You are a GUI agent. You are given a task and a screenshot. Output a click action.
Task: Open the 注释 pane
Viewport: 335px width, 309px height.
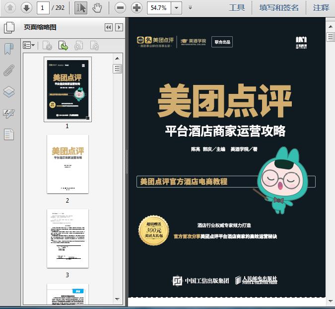click(x=321, y=8)
